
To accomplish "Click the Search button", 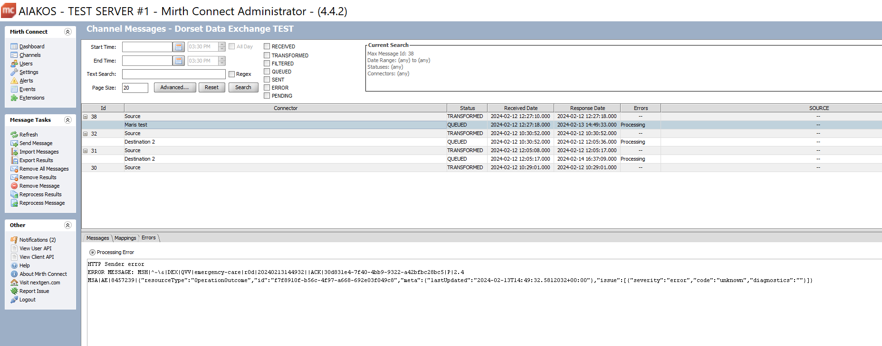I will click(x=243, y=88).
